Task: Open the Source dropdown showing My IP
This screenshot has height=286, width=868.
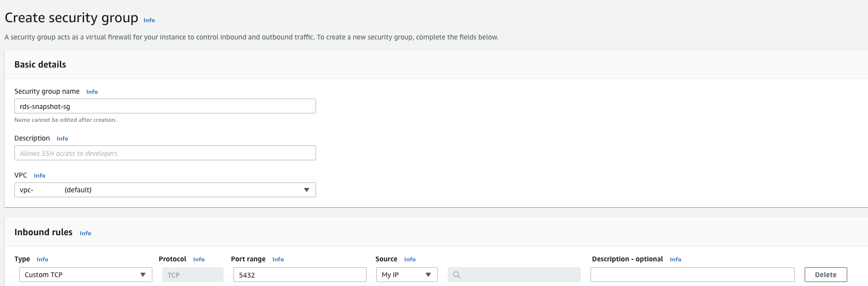Action: pyautogui.click(x=407, y=275)
